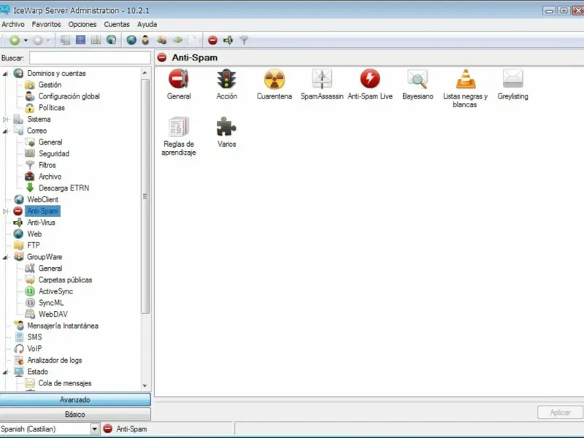
Task: Open the Spanish (Castilian) language dropdown
Action: coord(95,429)
